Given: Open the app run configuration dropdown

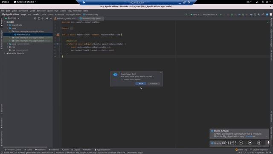Looking at the screenshot, I should (195, 15).
